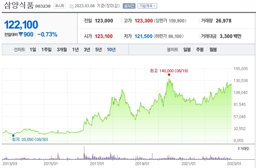Click the change rate -0.73%
Screen dimensions: 256x168
coord(47,34)
